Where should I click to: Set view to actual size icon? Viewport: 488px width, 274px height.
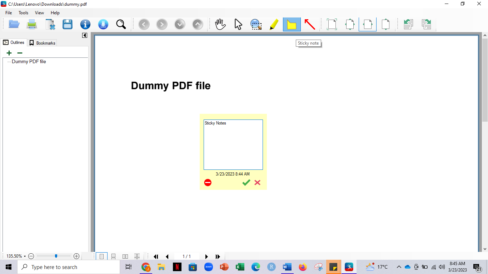(x=332, y=24)
